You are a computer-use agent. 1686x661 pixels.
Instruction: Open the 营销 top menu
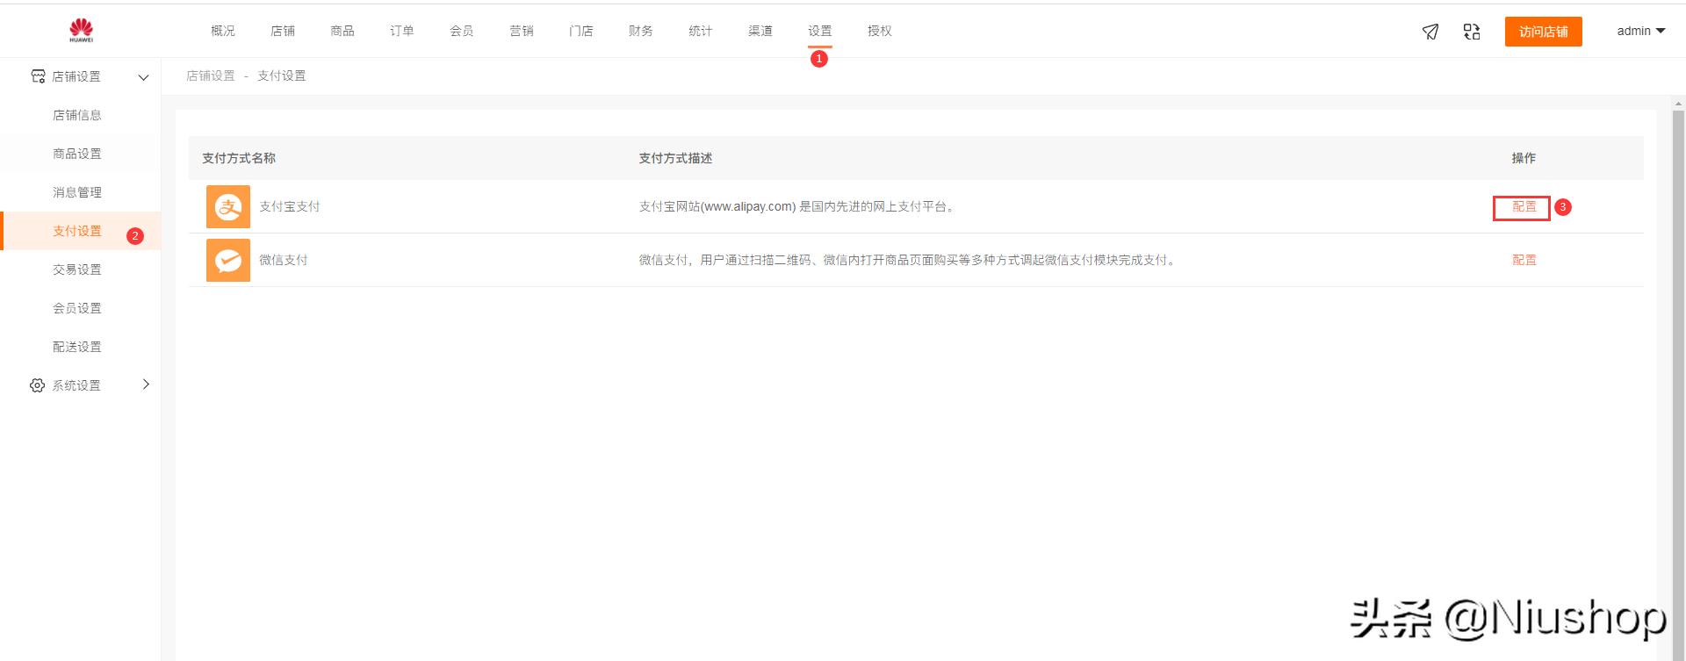(522, 31)
